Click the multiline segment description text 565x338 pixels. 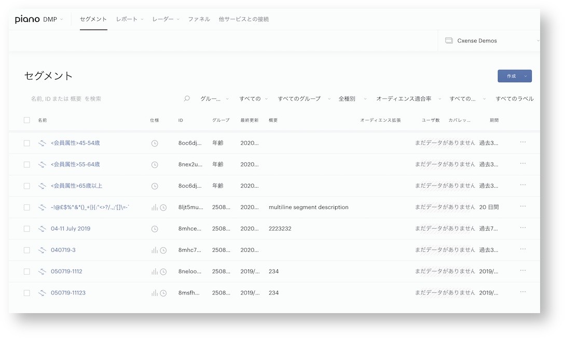pos(309,207)
